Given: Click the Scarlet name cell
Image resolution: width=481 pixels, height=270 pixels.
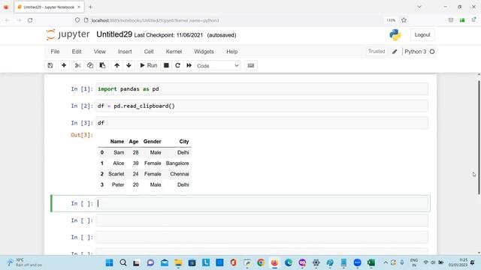Looking at the screenshot, I should pyautogui.click(x=116, y=174).
